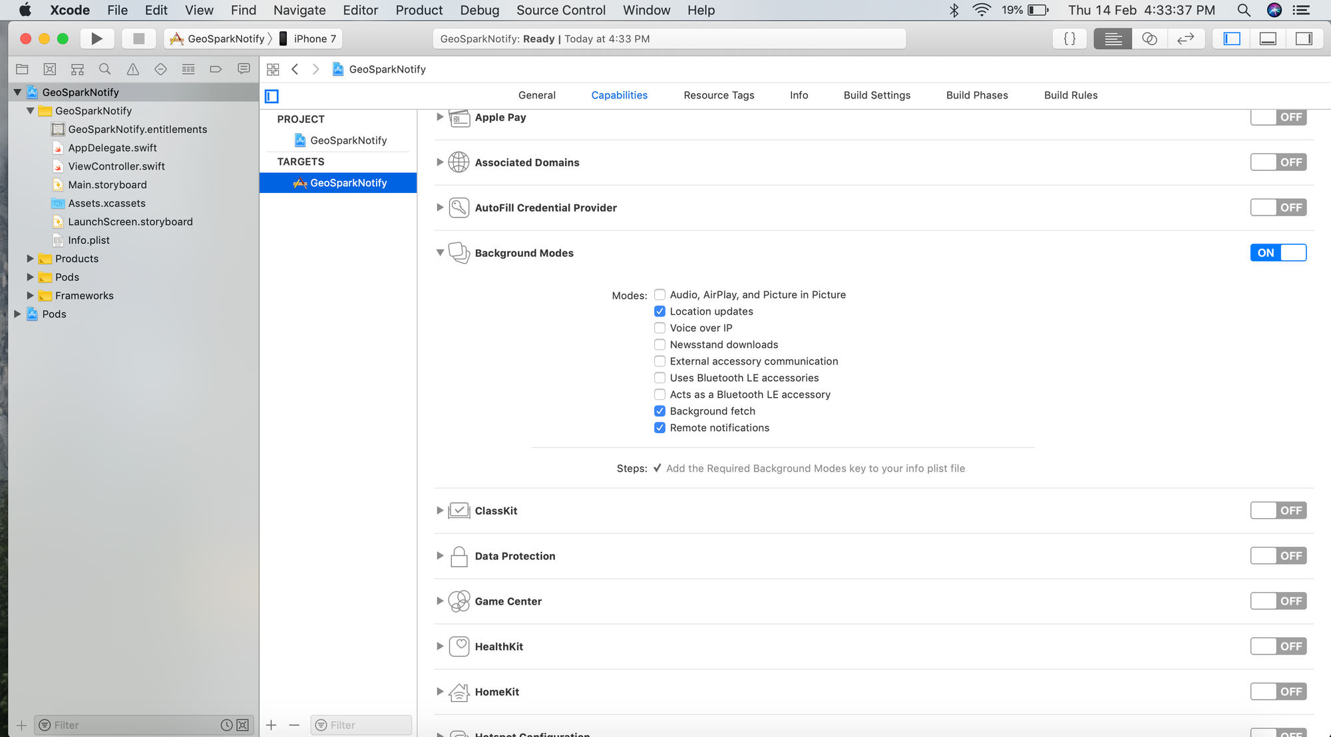Choose the iPhone 7 run destination

point(309,39)
